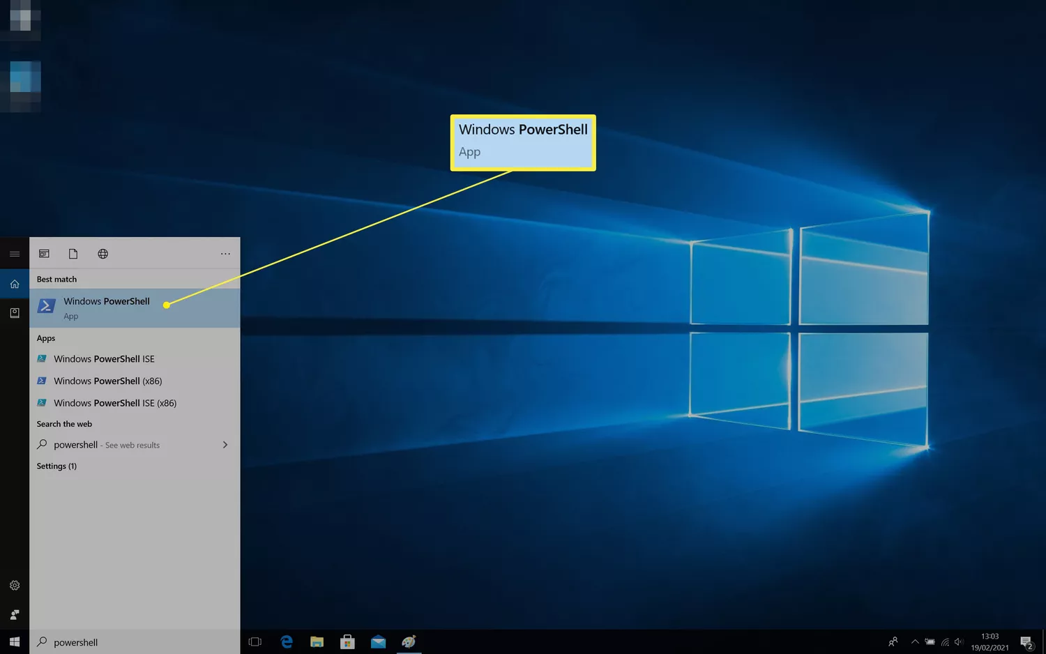Filter search results by Documents icon

point(73,254)
